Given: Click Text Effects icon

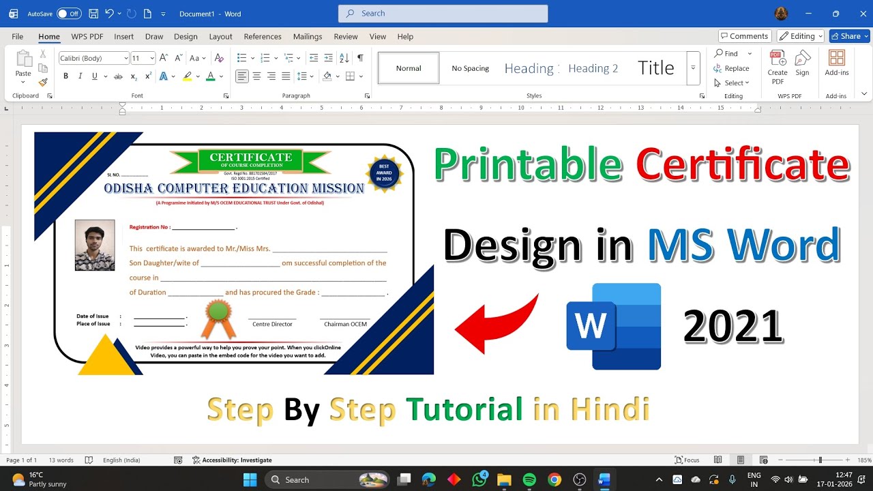Looking at the screenshot, I should pyautogui.click(x=164, y=76).
